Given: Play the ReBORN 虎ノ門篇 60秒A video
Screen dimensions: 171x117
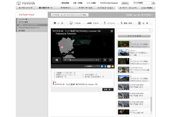Looking at the screenshot, I should point(124,87).
